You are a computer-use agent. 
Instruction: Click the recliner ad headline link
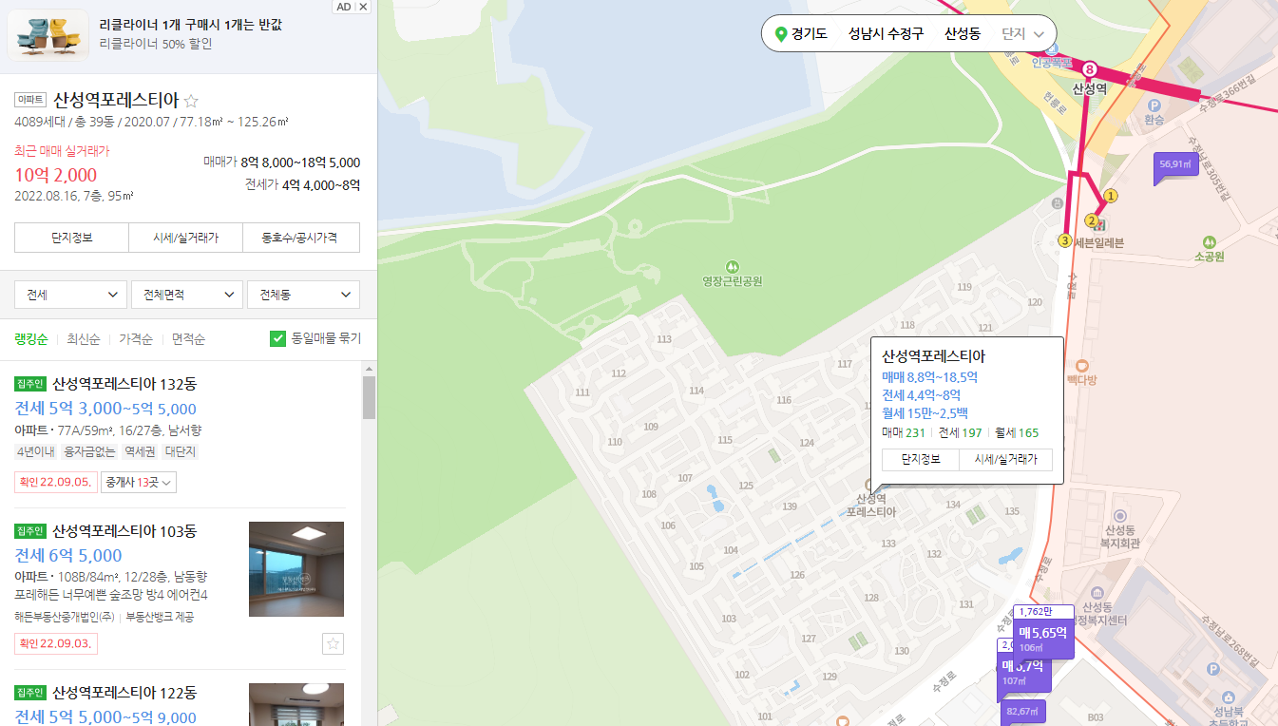click(x=190, y=25)
